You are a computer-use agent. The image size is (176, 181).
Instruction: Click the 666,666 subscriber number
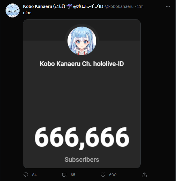(x=82, y=137)
